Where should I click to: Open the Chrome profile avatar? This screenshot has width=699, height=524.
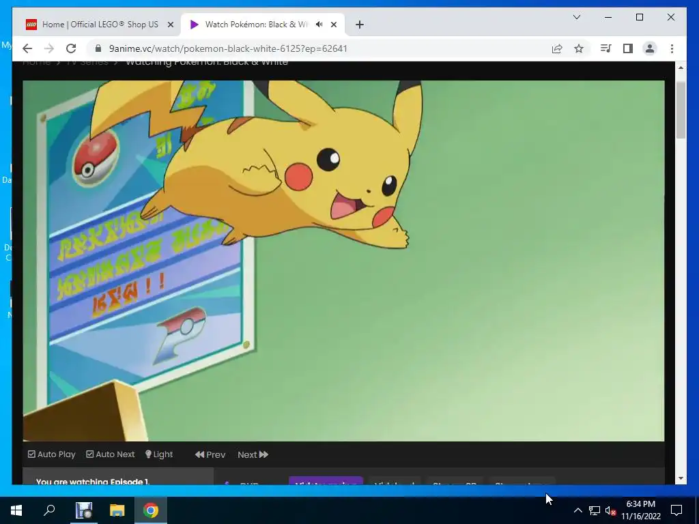pyautogui.click(x=650, y=48)
